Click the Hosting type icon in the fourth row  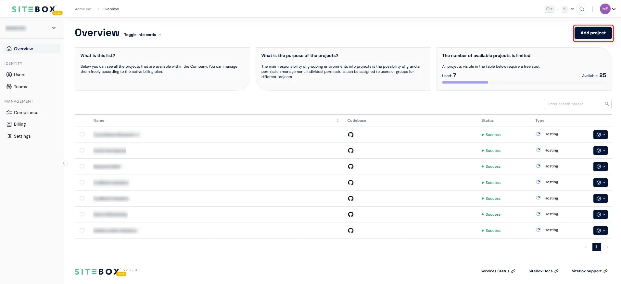pyautogui.click(x=538, y=182)
